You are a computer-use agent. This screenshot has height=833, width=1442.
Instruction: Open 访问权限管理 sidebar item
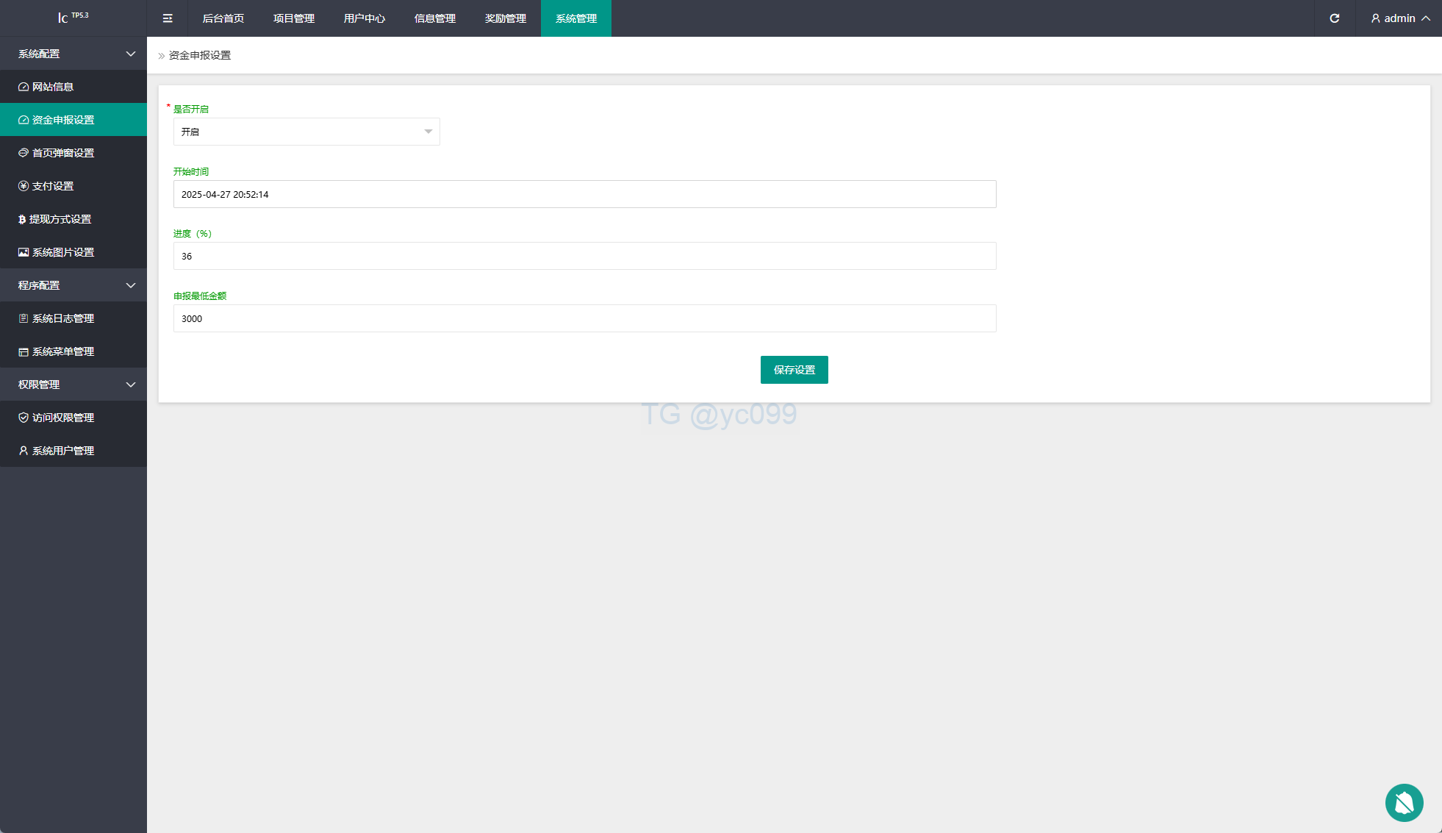click(x=63, y=418)
